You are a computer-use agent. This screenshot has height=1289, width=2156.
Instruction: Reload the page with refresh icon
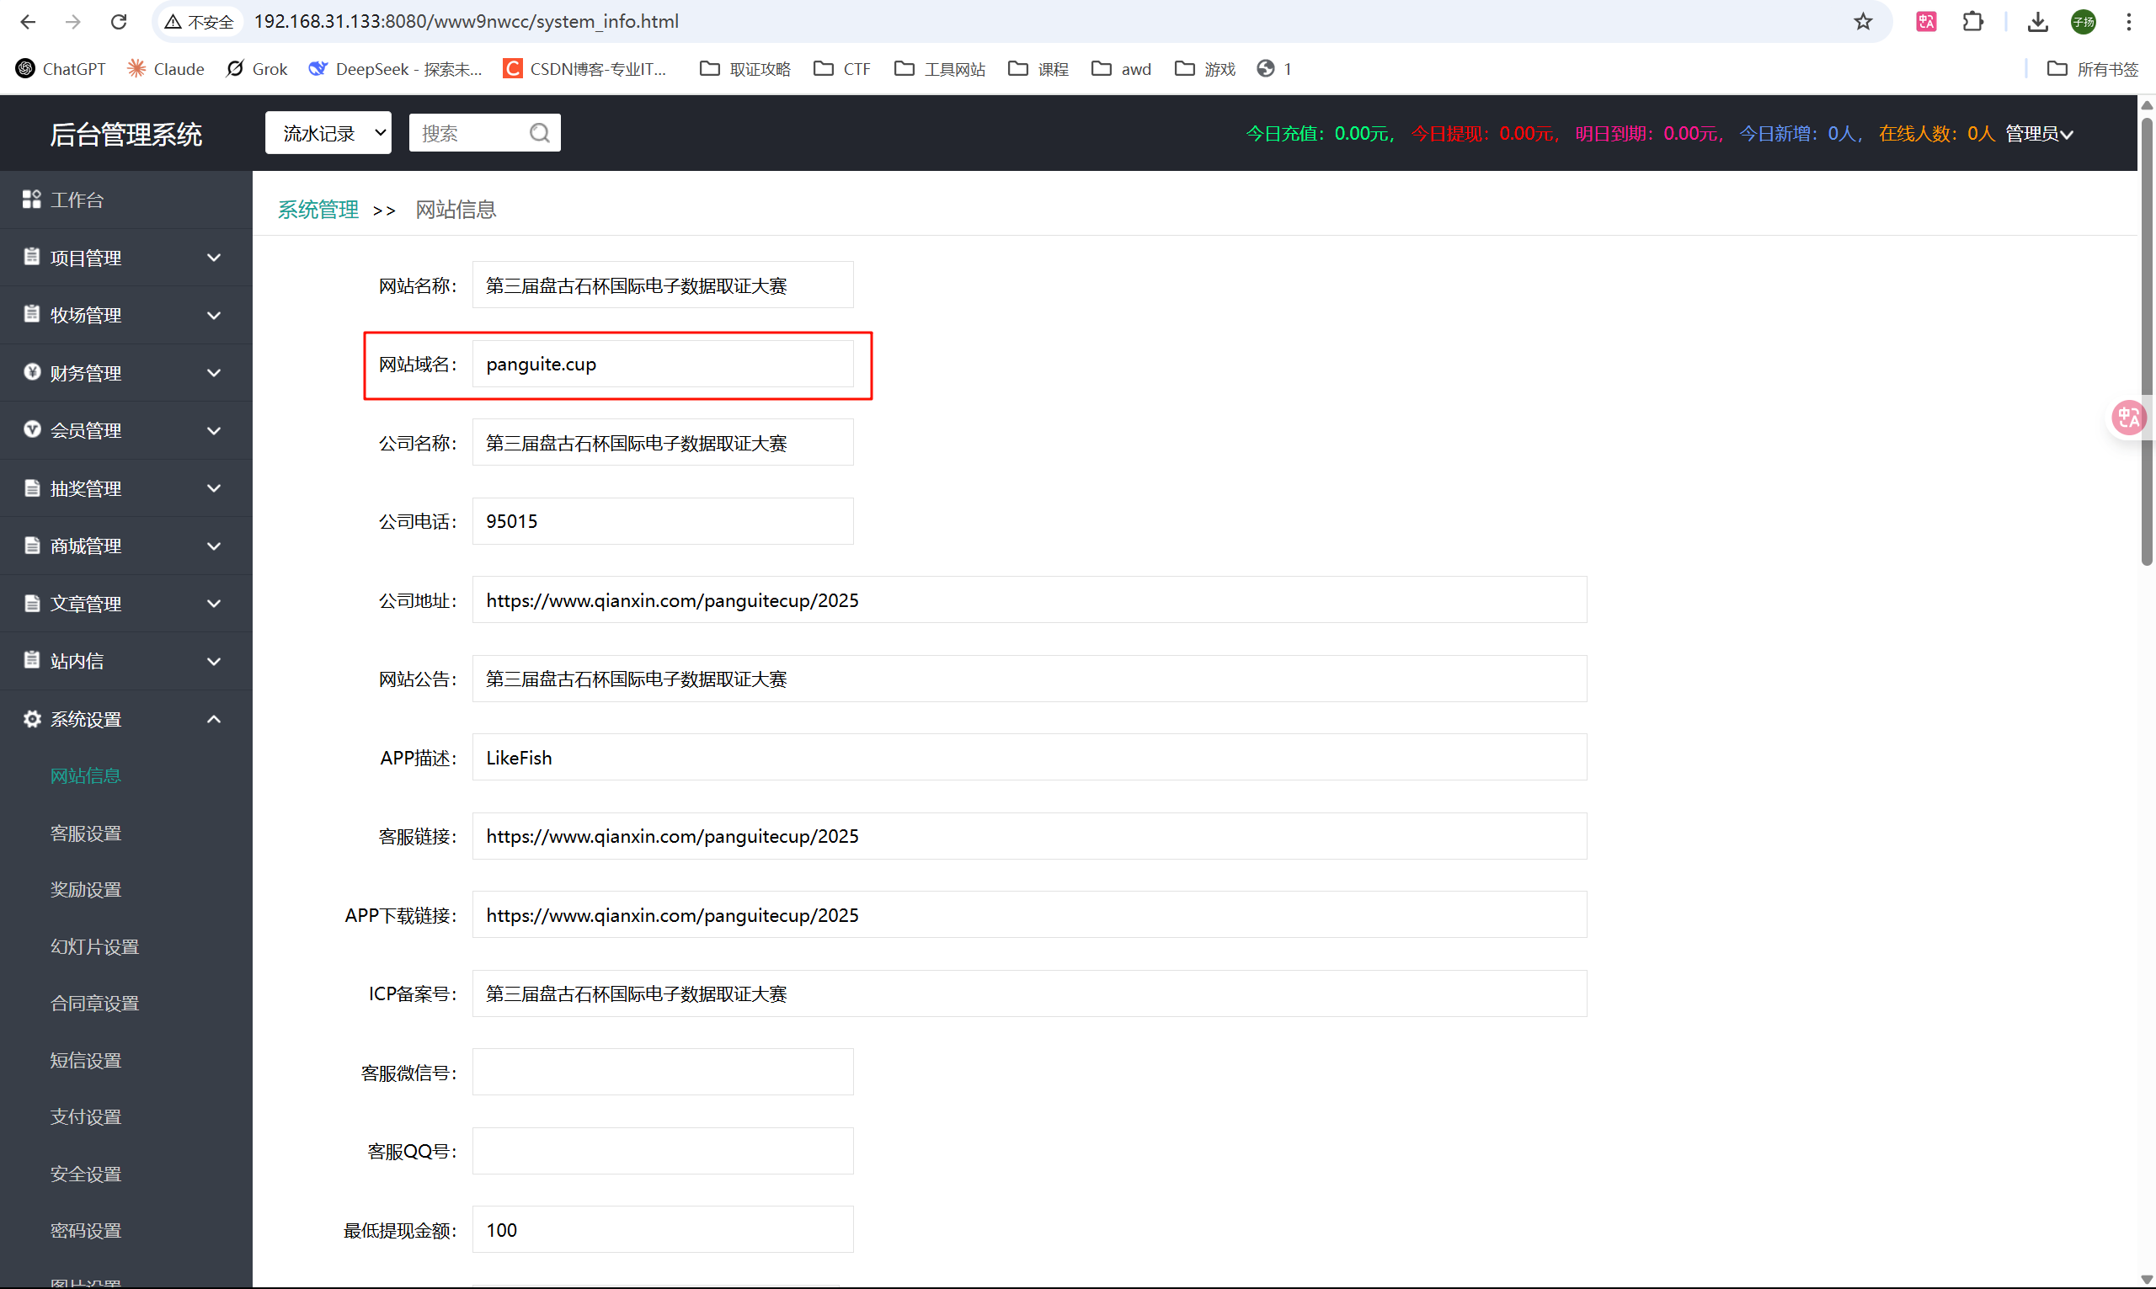point(119,22)
